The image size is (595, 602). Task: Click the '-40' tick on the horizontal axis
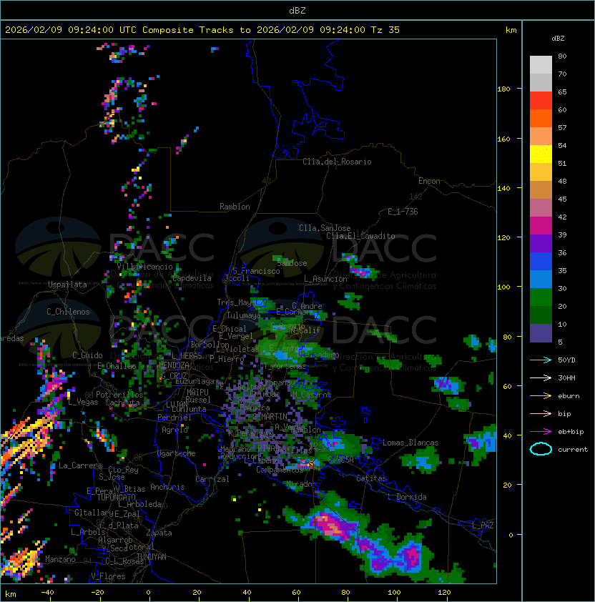click(47, 593)
